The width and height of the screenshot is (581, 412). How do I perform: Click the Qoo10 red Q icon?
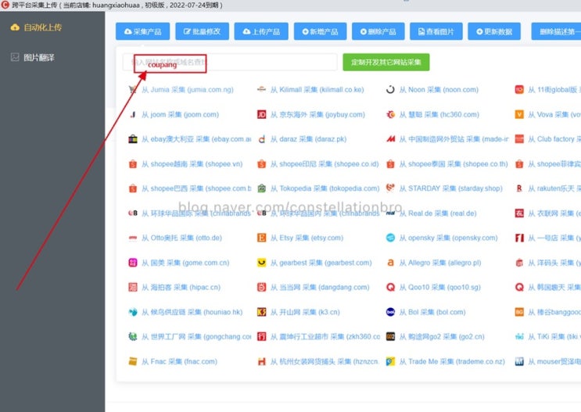tap(390, 288)
